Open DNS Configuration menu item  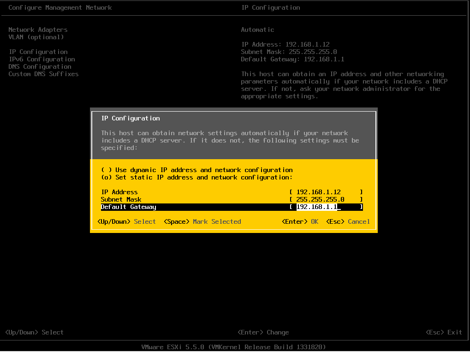(x=40, y=66)
